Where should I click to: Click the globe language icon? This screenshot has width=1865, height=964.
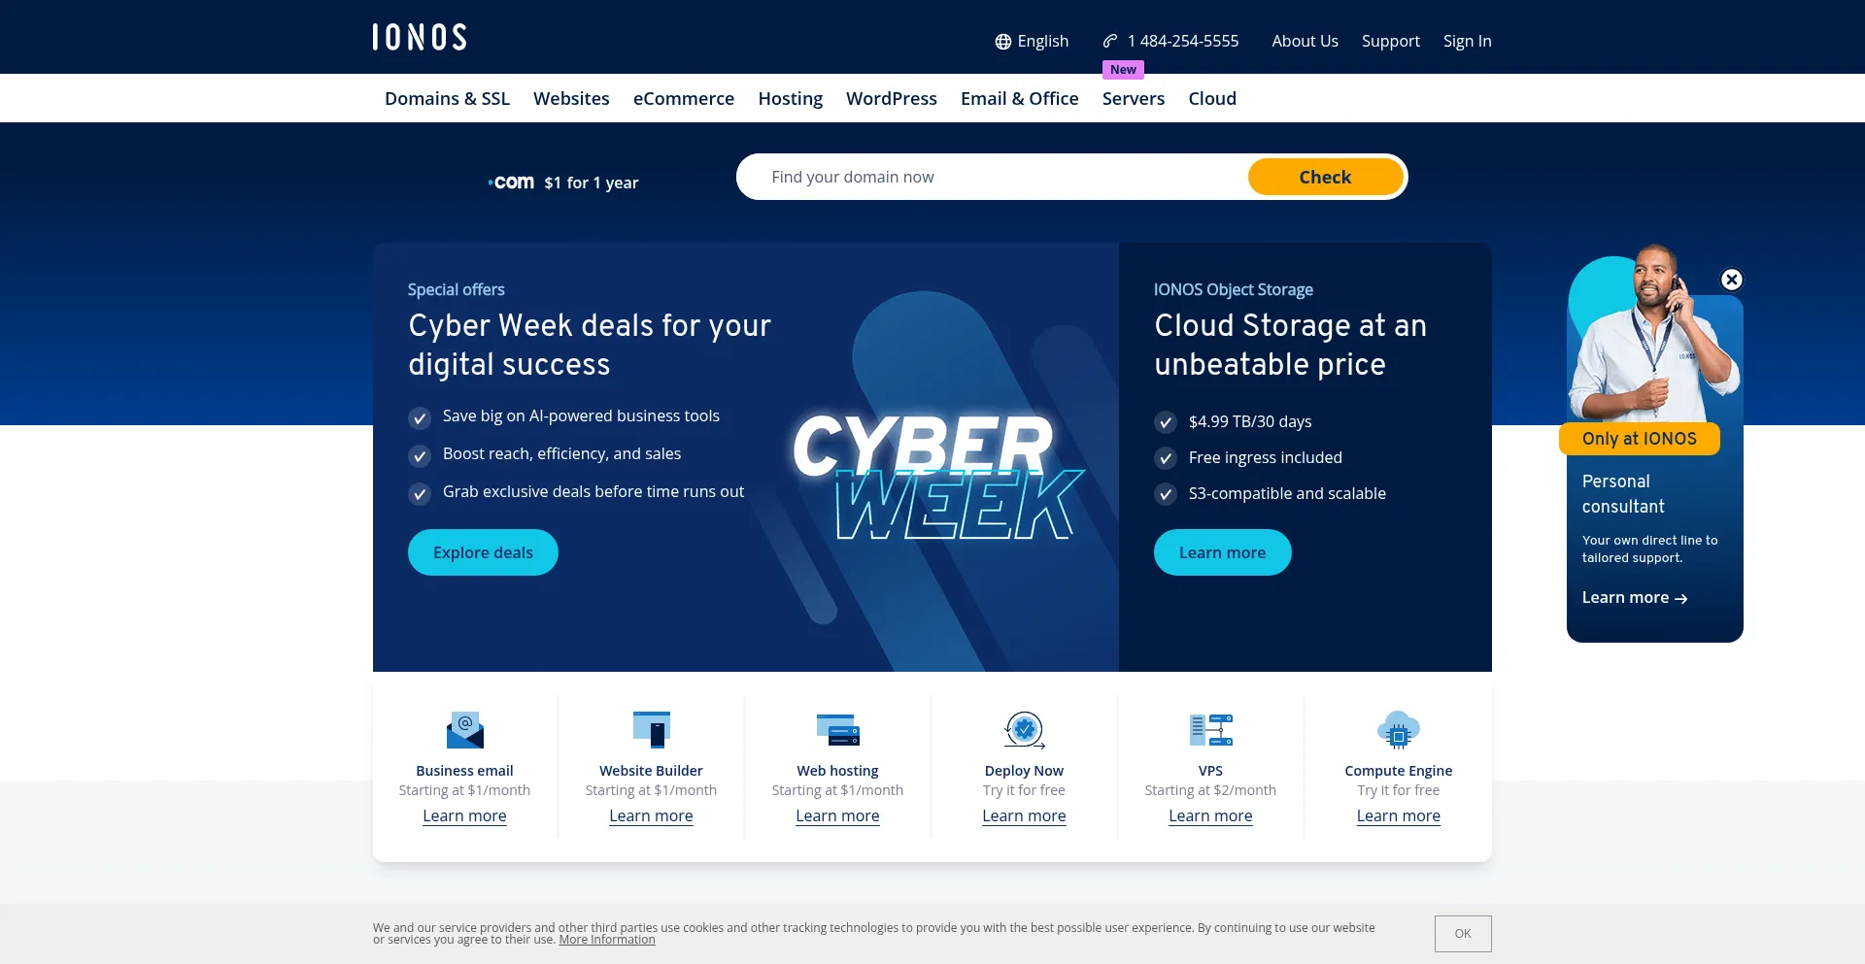(1002, 42)
